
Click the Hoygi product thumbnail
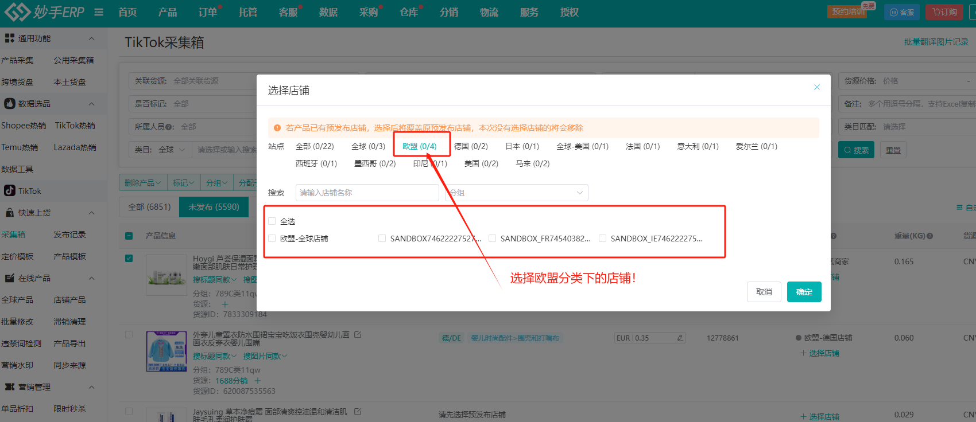pyautogui.click(x=166, y=275)
